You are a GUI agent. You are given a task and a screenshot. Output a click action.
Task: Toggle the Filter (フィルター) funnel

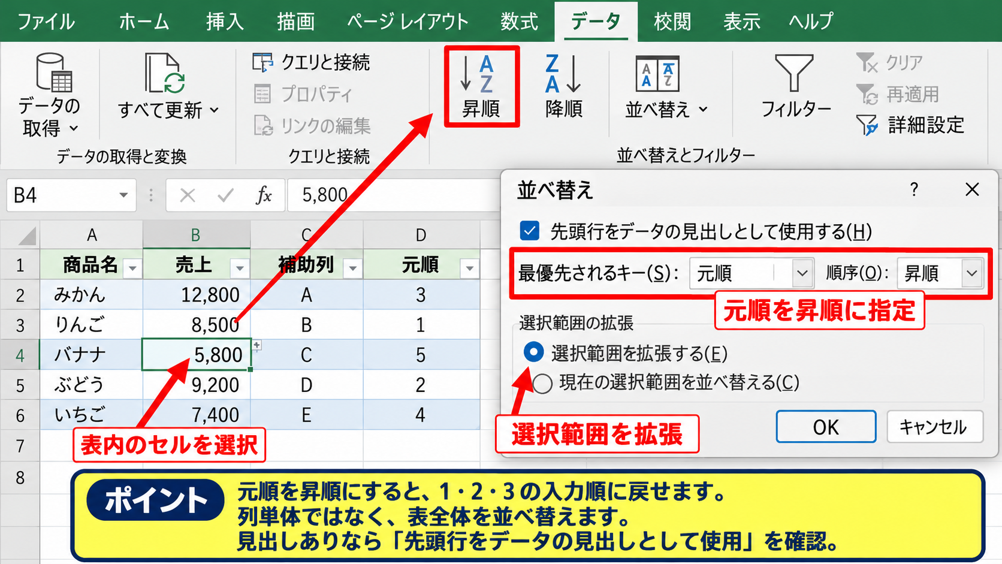794,73
